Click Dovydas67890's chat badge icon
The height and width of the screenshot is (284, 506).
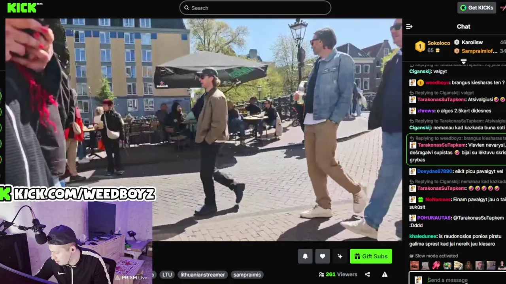pyautogui.click(x=413, y=172)
